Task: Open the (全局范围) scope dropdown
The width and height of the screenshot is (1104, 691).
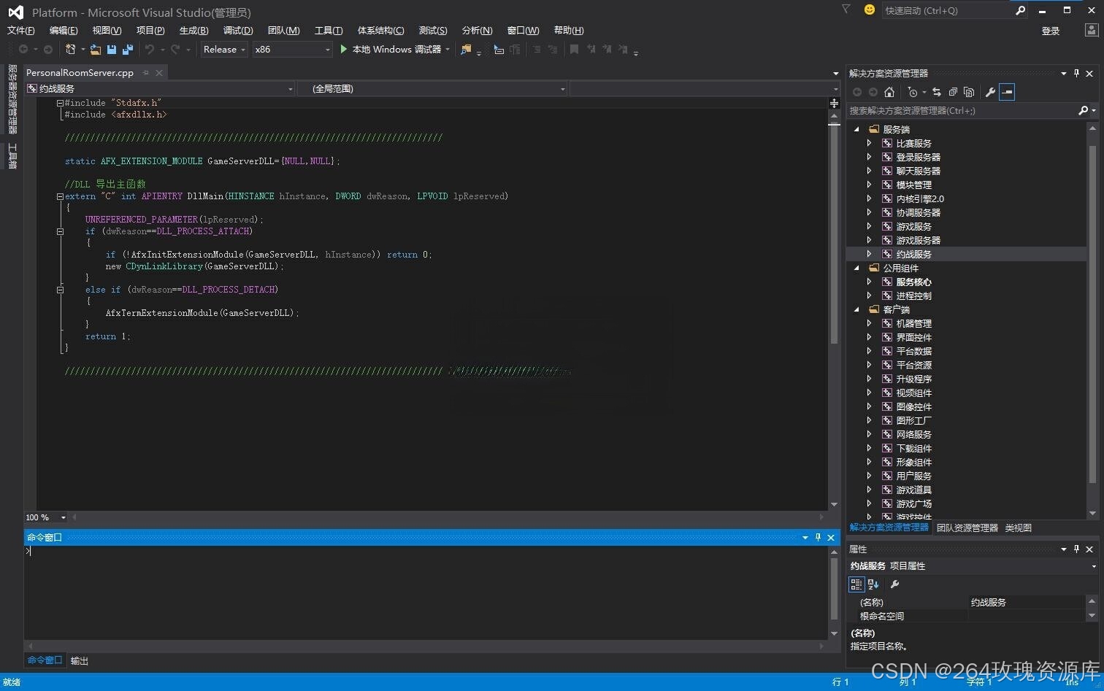Action: coord(432,88)
